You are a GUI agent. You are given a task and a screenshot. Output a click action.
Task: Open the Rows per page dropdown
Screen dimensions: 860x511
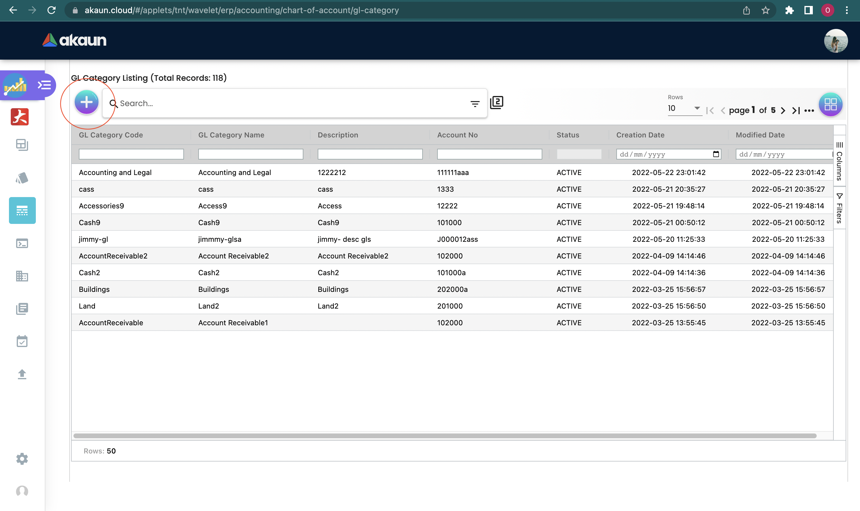point(684,109)
